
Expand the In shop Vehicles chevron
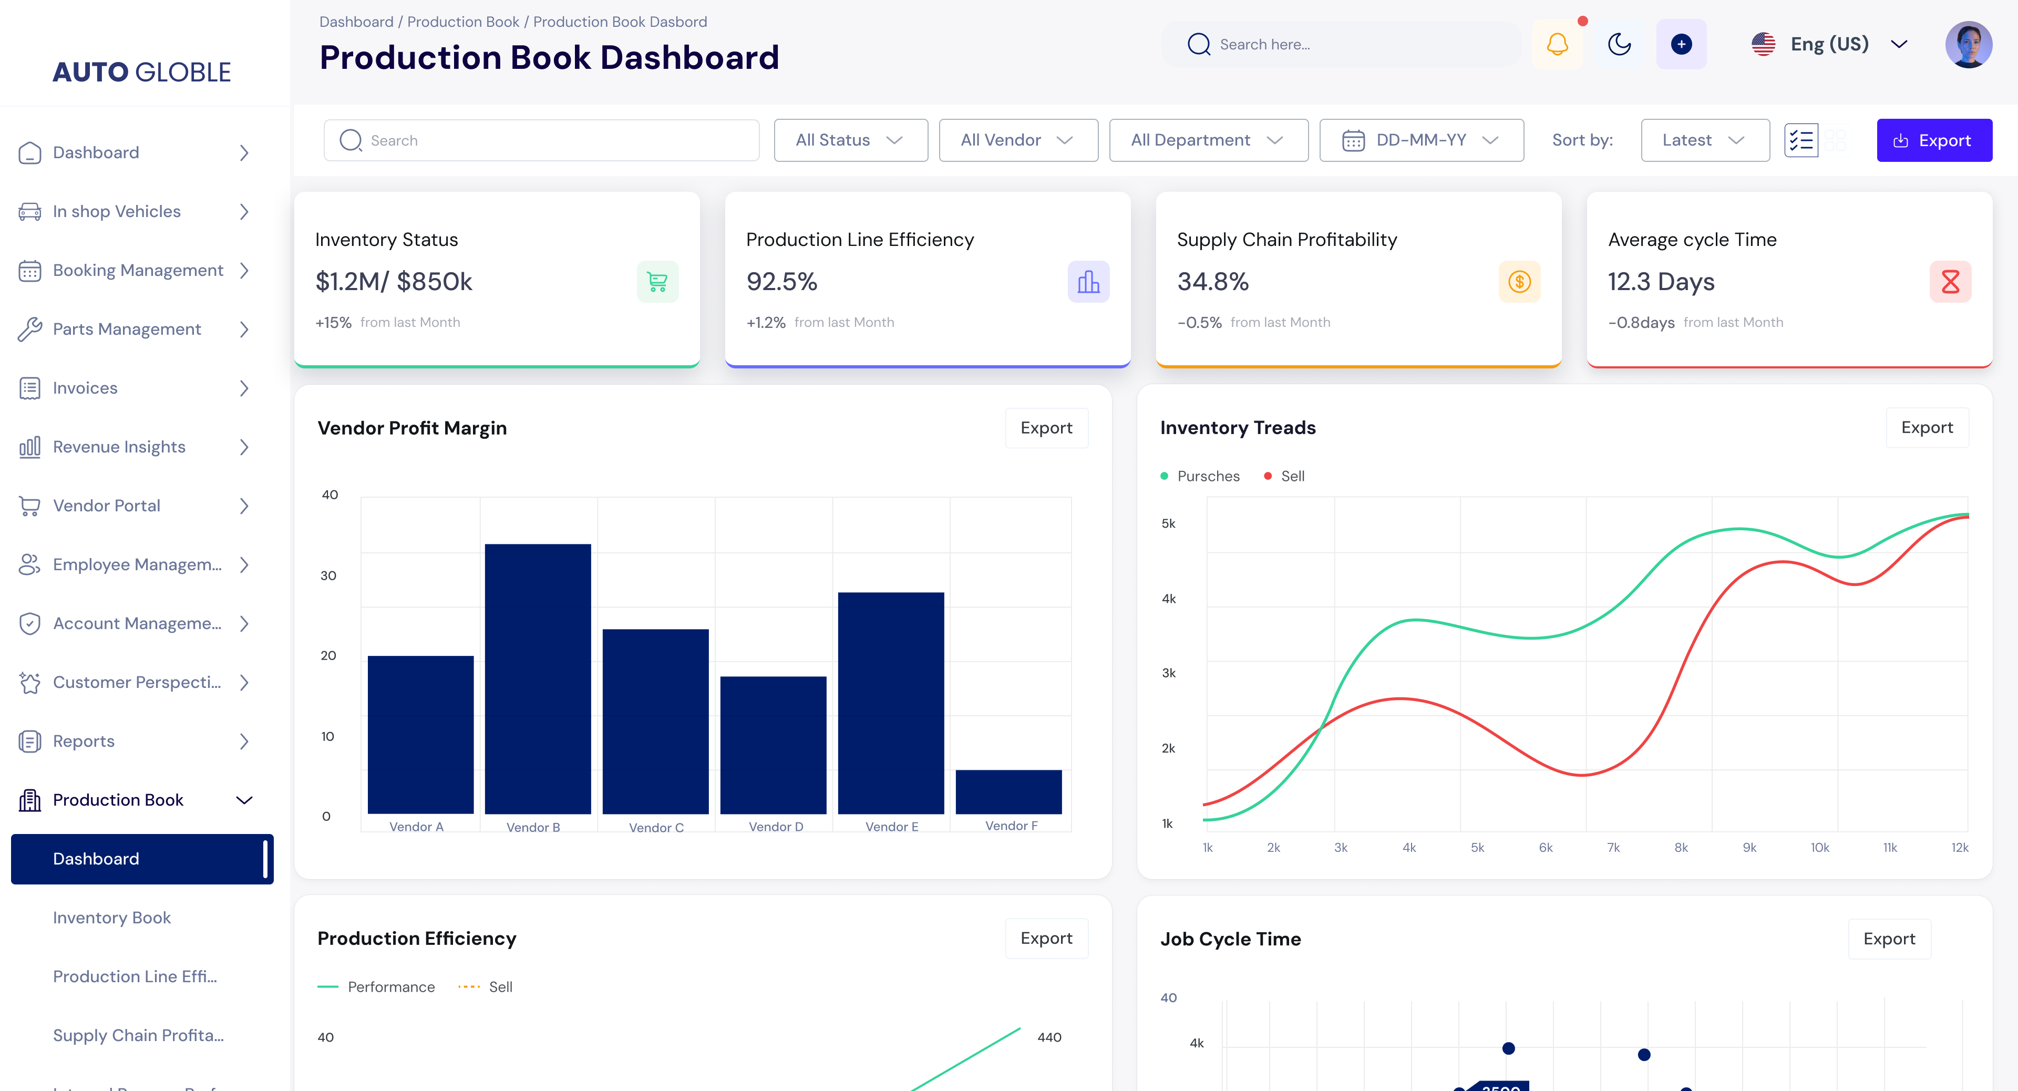244,211
